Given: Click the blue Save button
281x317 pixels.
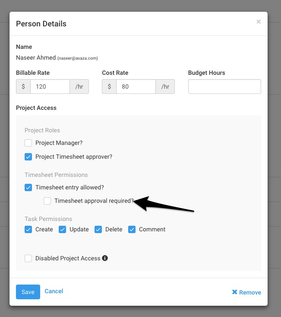Looking at the screenshot, I should coord(28,292).
